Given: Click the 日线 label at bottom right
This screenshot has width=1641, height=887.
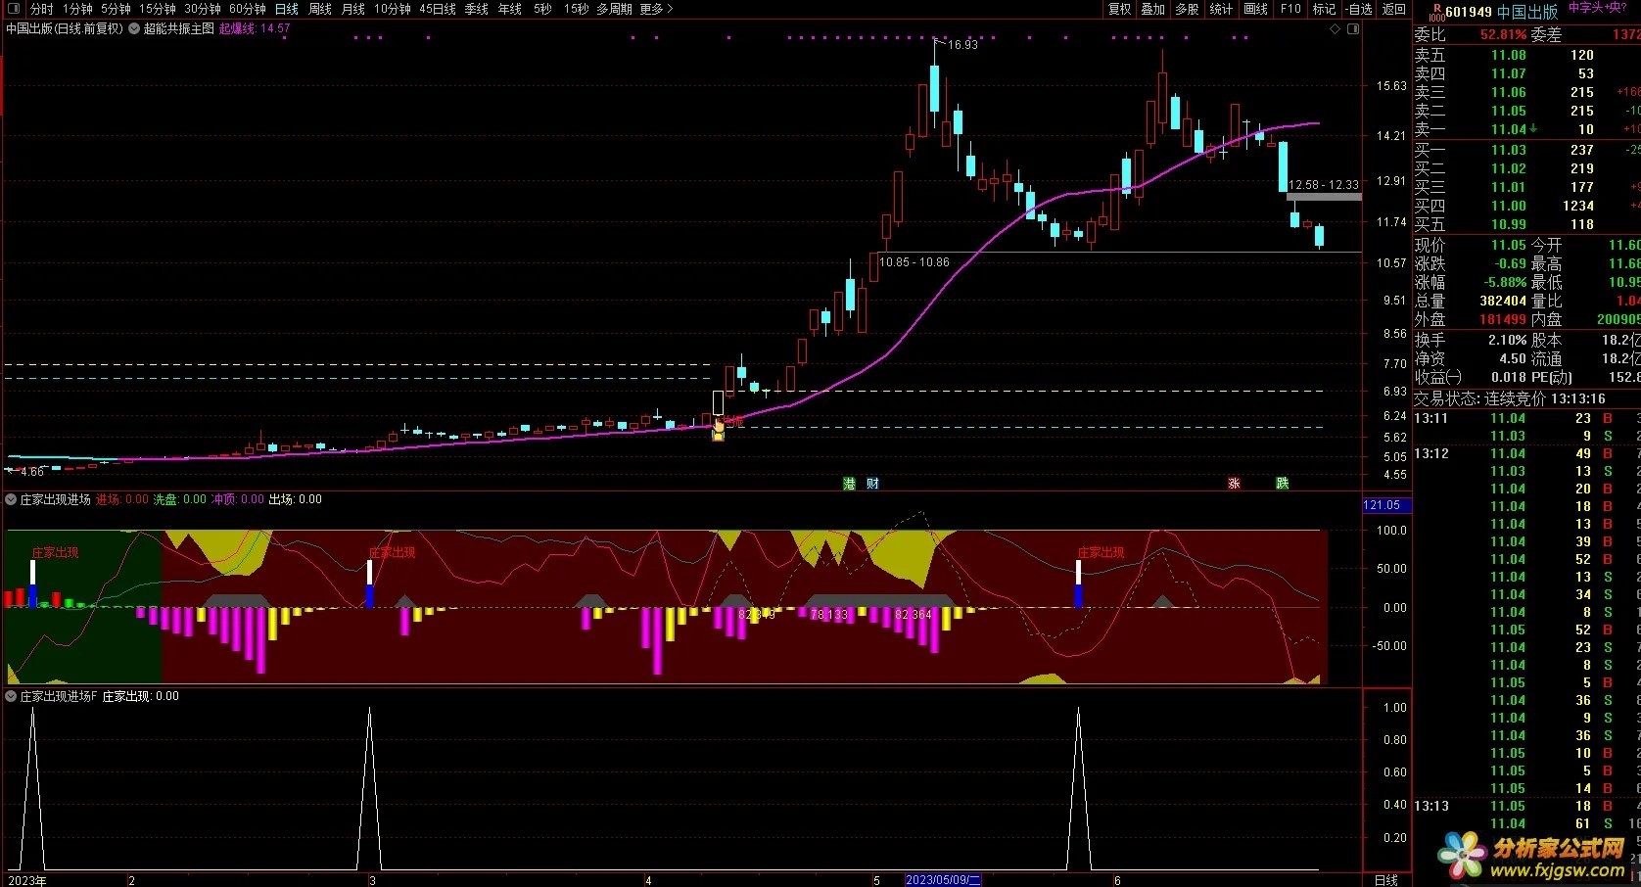Looking at the screenshot, I should tap(1386, 880).
